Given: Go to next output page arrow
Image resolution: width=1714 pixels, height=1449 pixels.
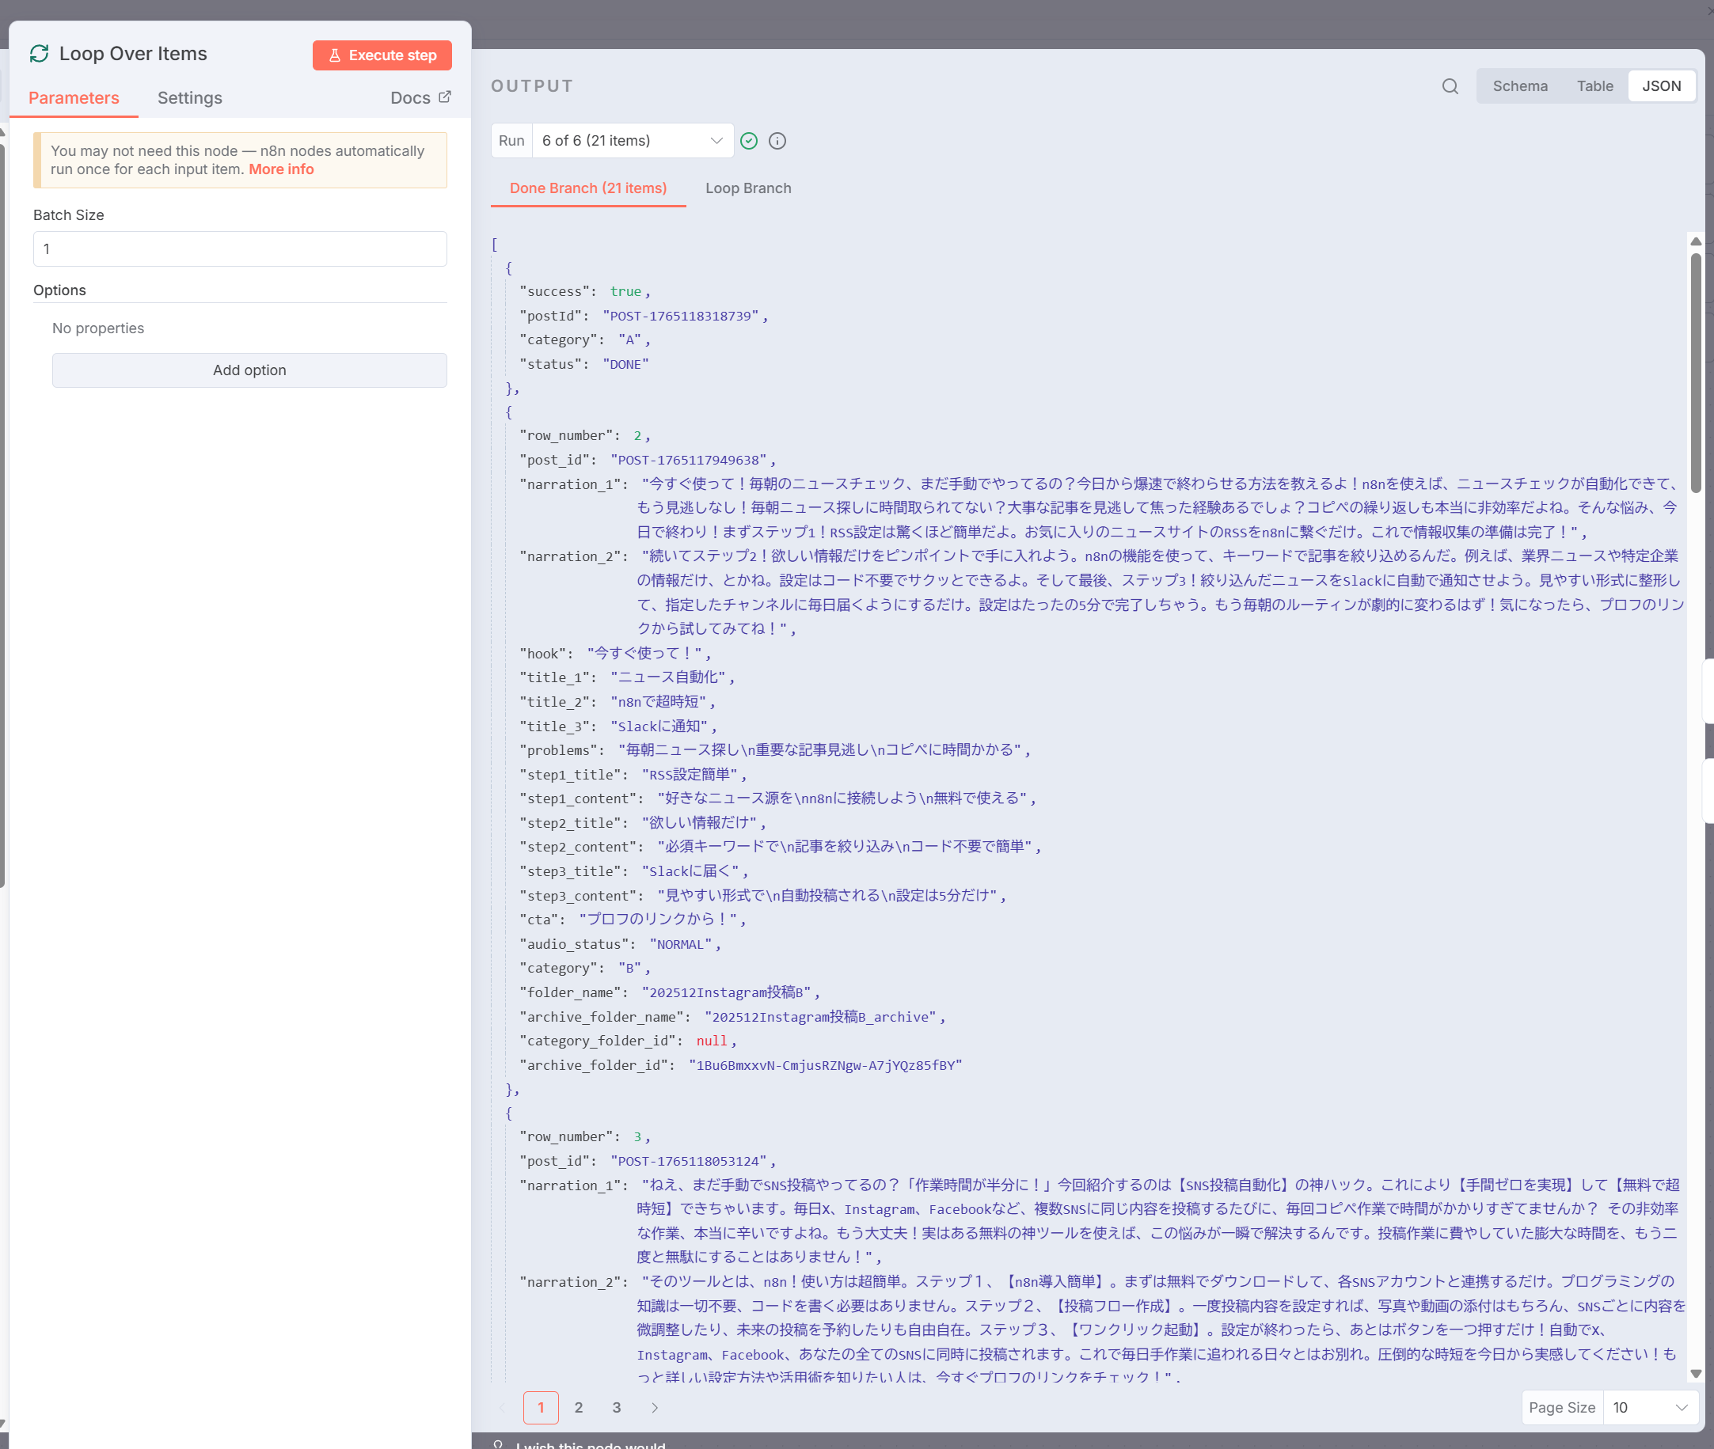Looking at the screenshot, I should pos(655,1407).
